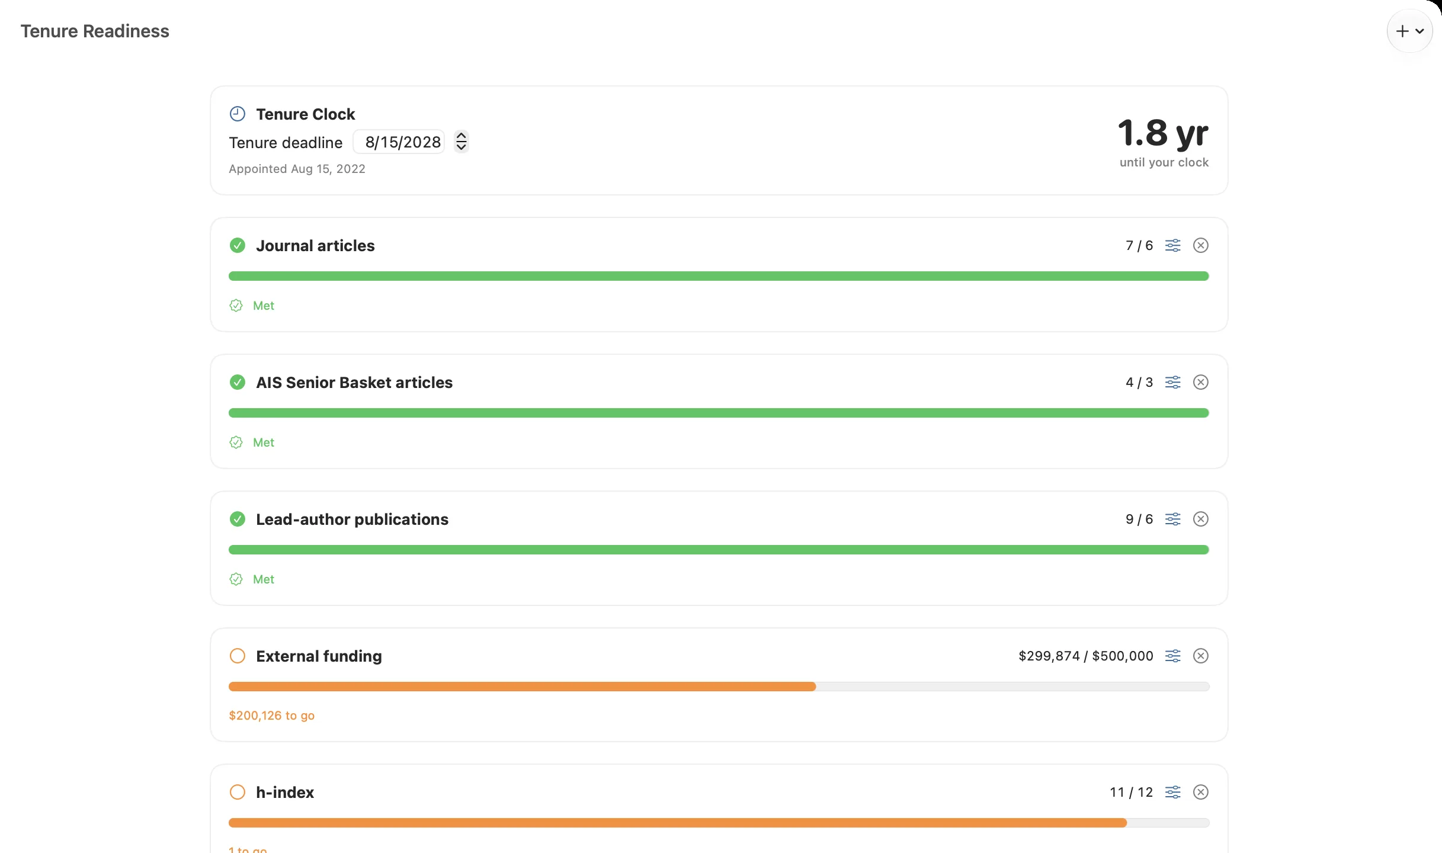Open settings sliders for AIS Senior Basket articles

click(1173, 382)
